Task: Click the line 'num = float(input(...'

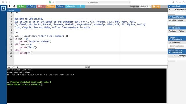Action: point(41,36)
